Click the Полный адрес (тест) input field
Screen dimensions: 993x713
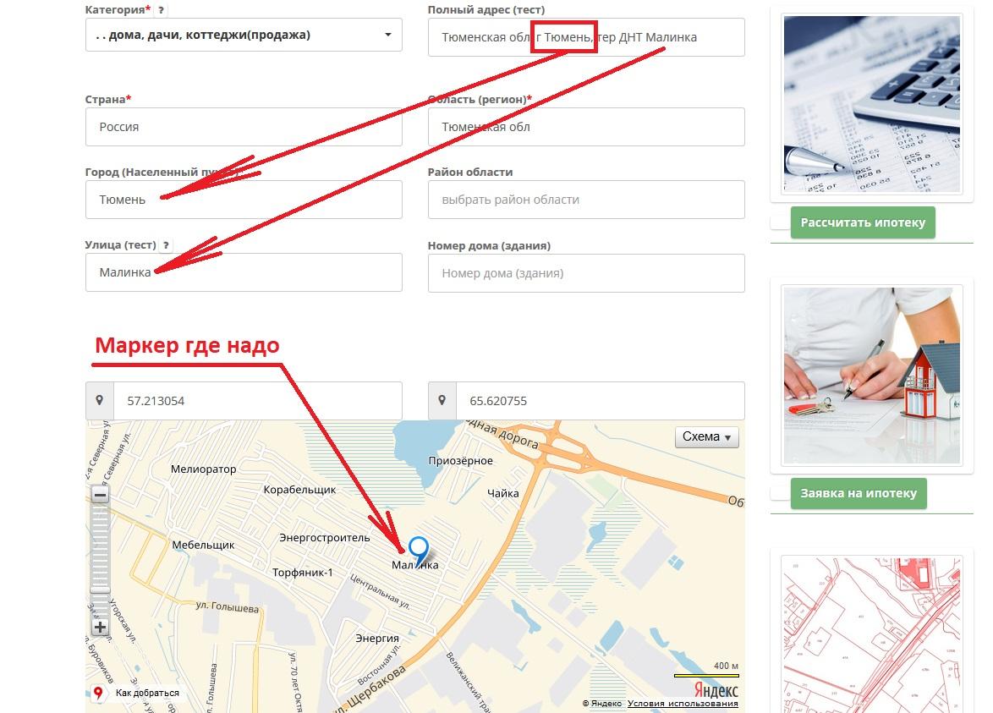[x=586, y=37]
